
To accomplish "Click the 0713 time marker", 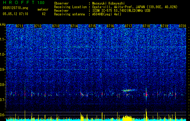I will tap(56, 26).
